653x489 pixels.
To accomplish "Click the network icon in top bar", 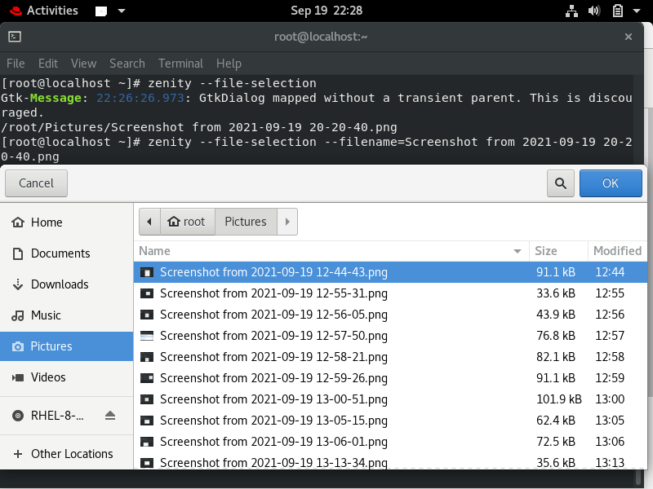I will click(x=571, y=11).
